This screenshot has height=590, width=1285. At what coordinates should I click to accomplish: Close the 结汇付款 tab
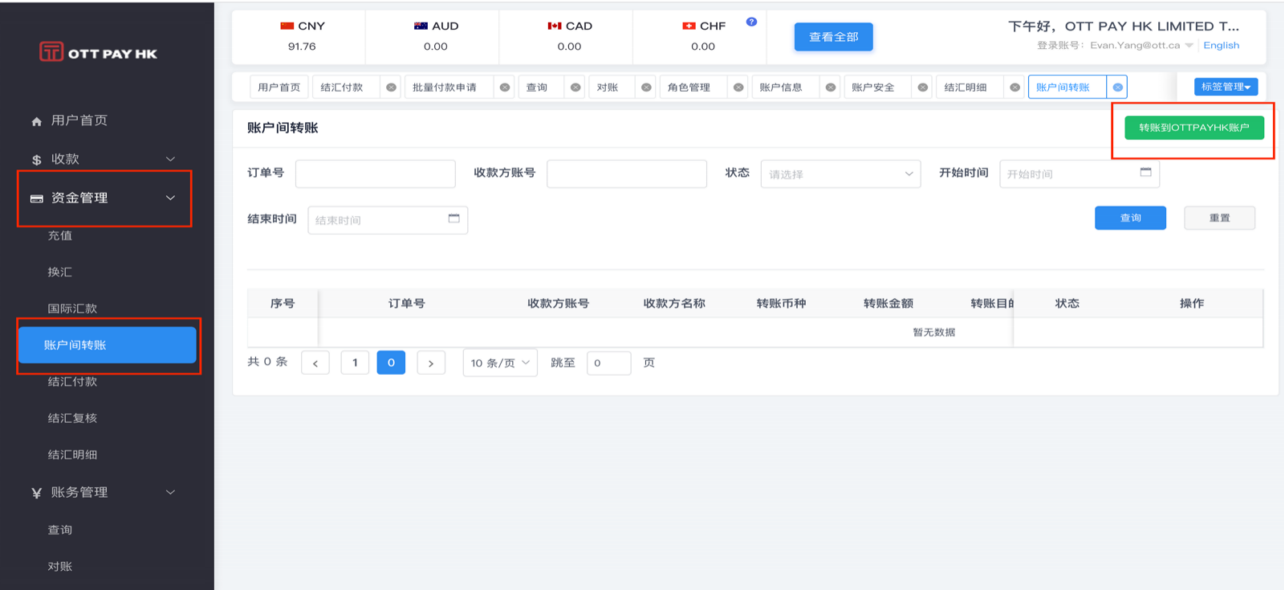tap(391, 87)
